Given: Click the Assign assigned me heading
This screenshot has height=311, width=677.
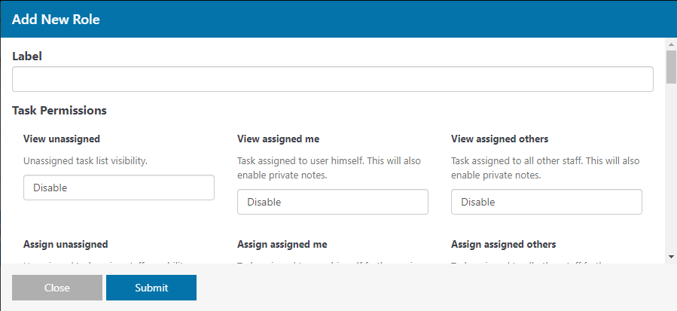Looking at the screenshot, I should [282, 244].
